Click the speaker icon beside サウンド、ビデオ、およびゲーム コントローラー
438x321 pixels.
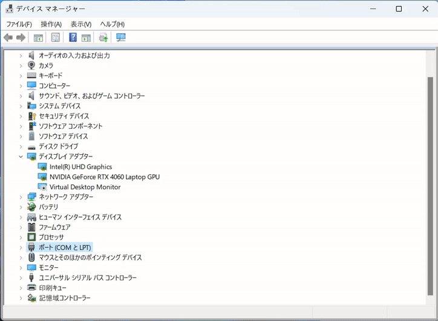[31, 96]
